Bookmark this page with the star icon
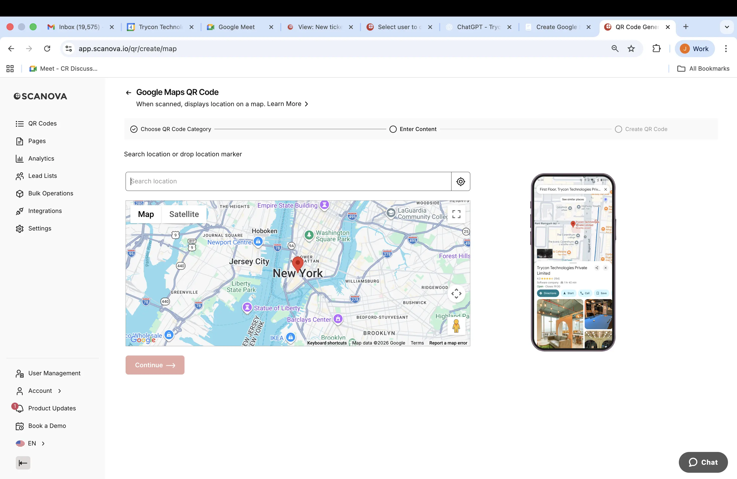 click(x=631, y=49)
